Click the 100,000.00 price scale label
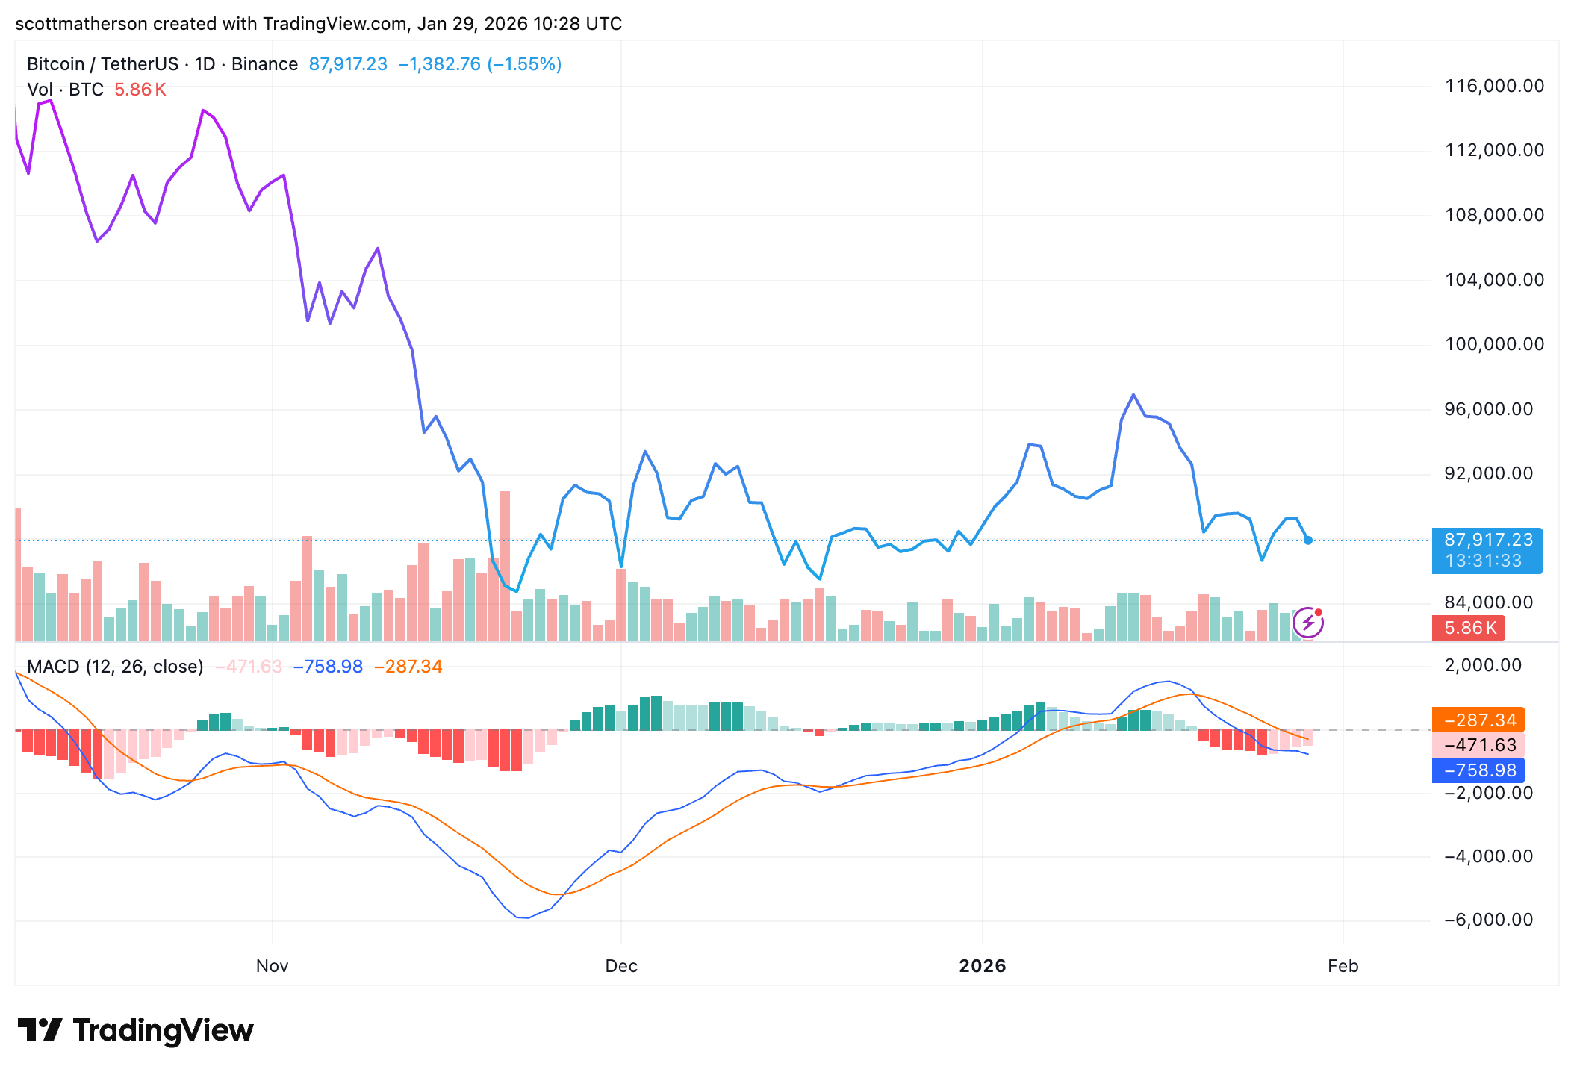The width and height of the screenshot is (1574, 1075). click(1494, 344)
